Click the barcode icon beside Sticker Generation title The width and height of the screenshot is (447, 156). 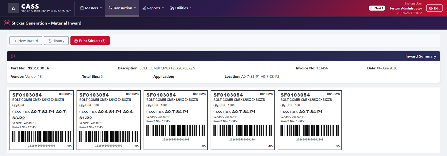(x=7, y=23)
